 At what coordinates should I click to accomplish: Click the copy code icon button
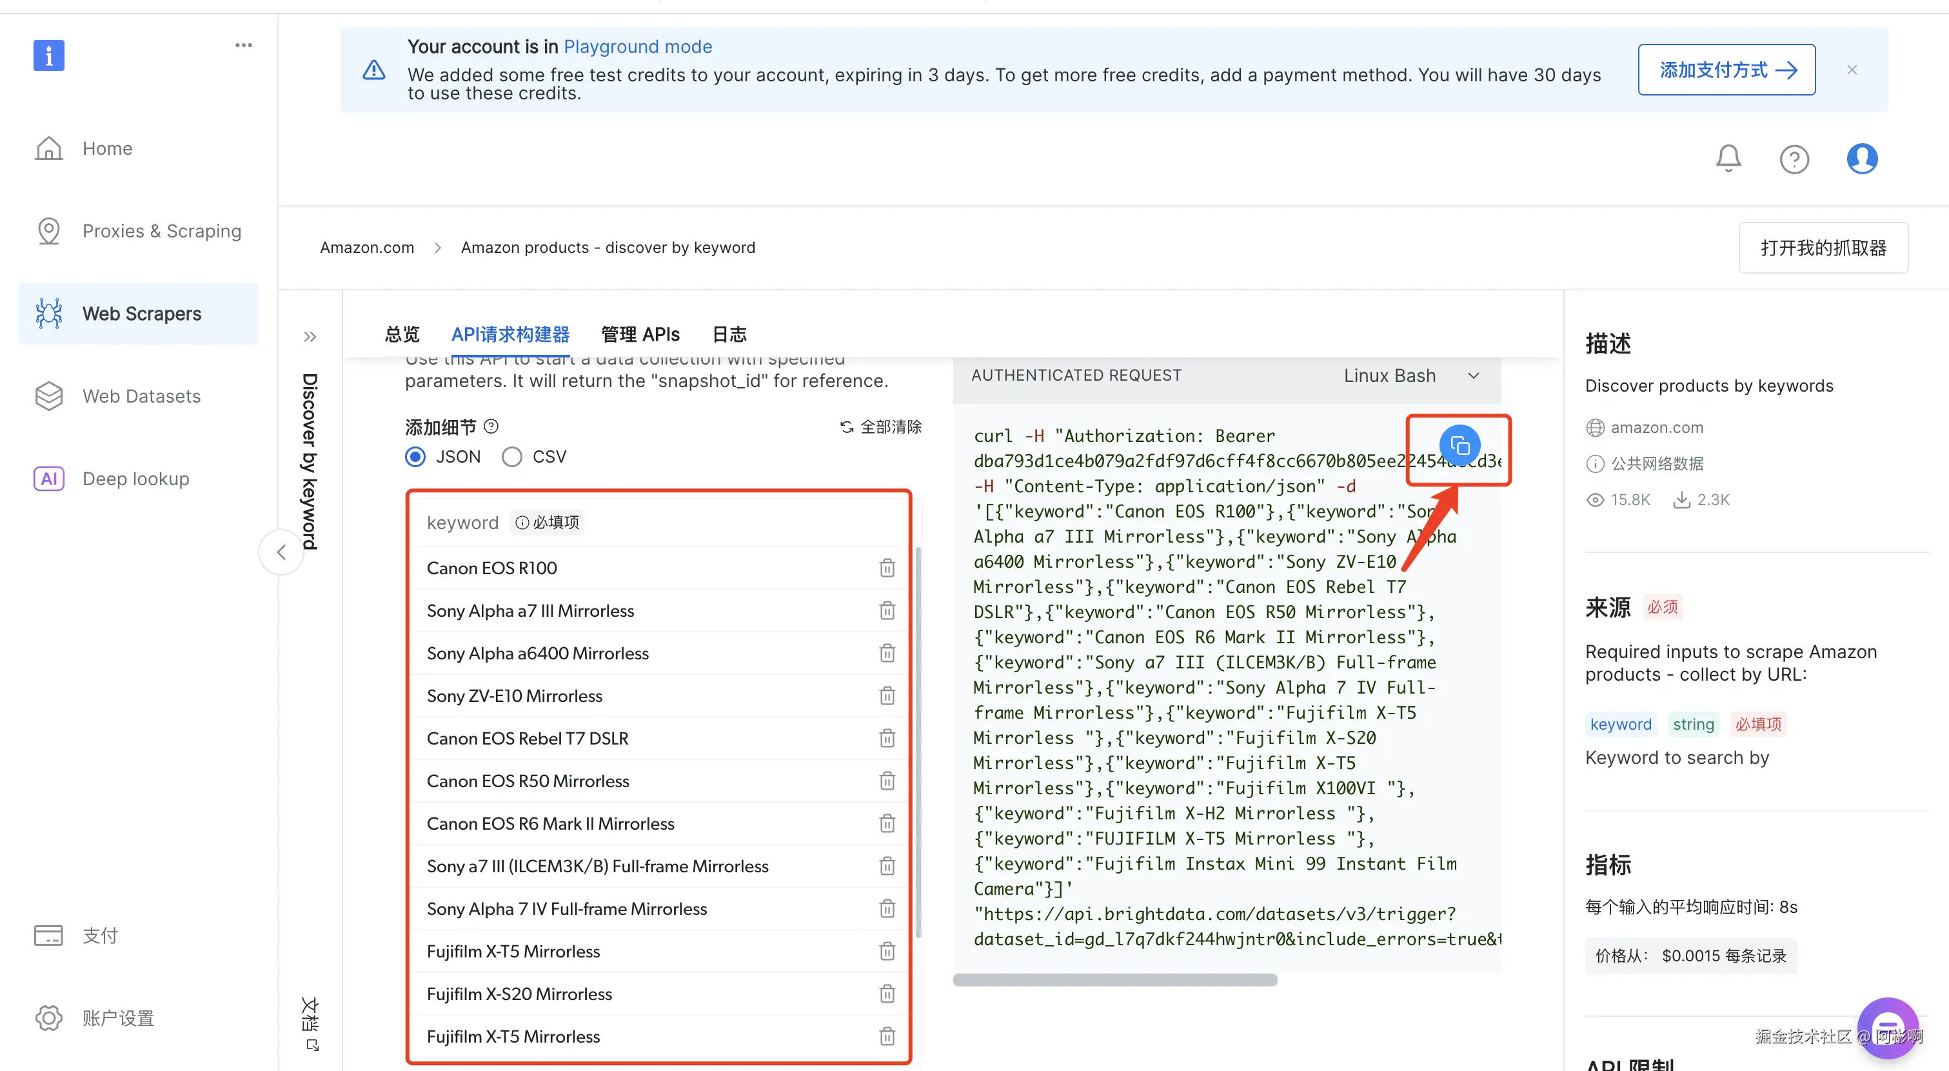pyautogui.click(x=1459, y=446)
